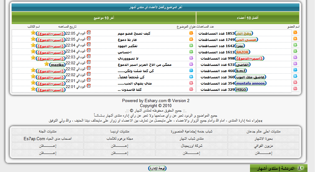Open topic كن كما شئت ولكن
315x172 pixels.
136,71
